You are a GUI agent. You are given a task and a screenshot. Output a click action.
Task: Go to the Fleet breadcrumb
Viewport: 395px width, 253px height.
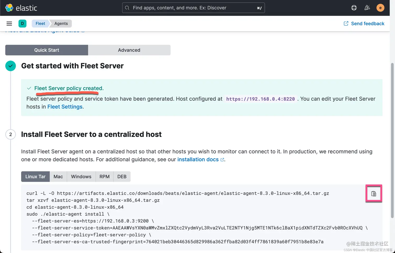click(40, 23)
